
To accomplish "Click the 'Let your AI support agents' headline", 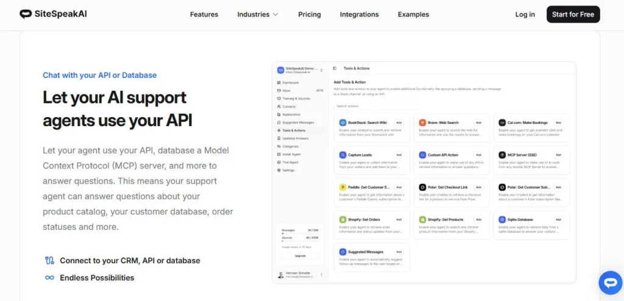I will [118, 109].
